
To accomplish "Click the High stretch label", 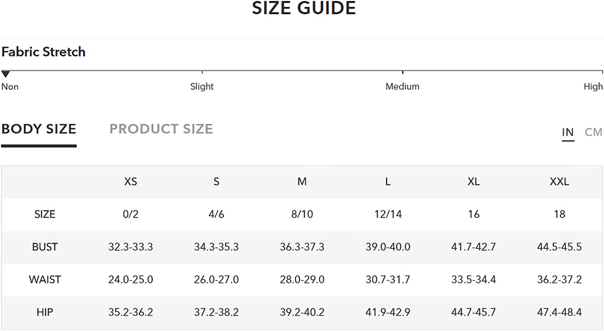I will click(x=593, y=86).
